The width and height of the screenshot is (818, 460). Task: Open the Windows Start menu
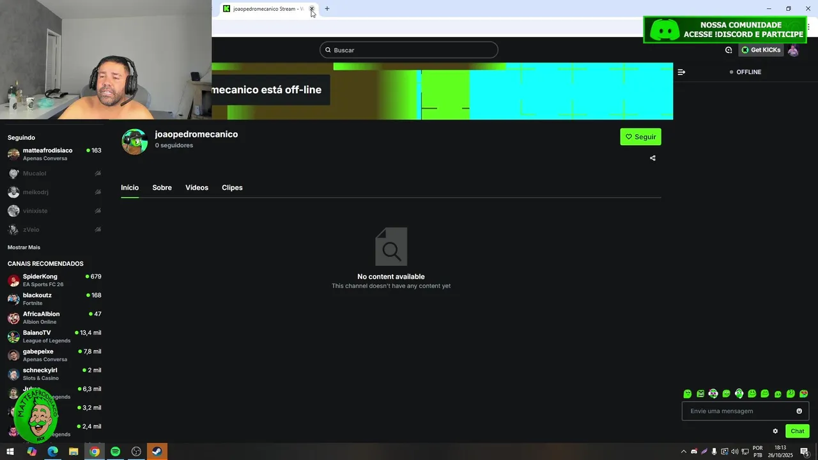point(10,452)
